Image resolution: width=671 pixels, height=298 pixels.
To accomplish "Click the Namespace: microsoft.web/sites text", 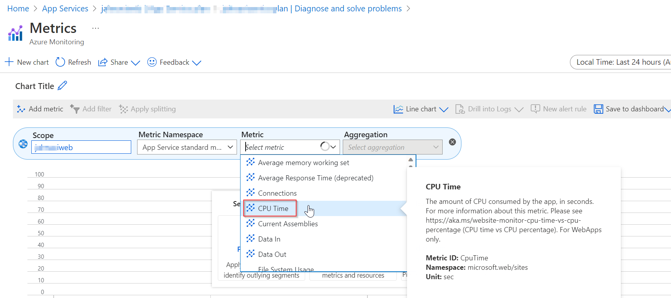I will [x=477, y=267].
